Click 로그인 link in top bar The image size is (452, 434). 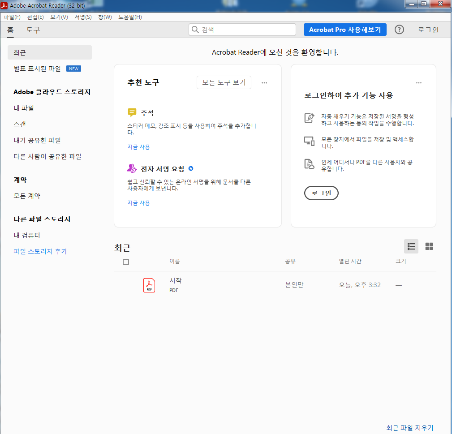[x=428, y=30]
